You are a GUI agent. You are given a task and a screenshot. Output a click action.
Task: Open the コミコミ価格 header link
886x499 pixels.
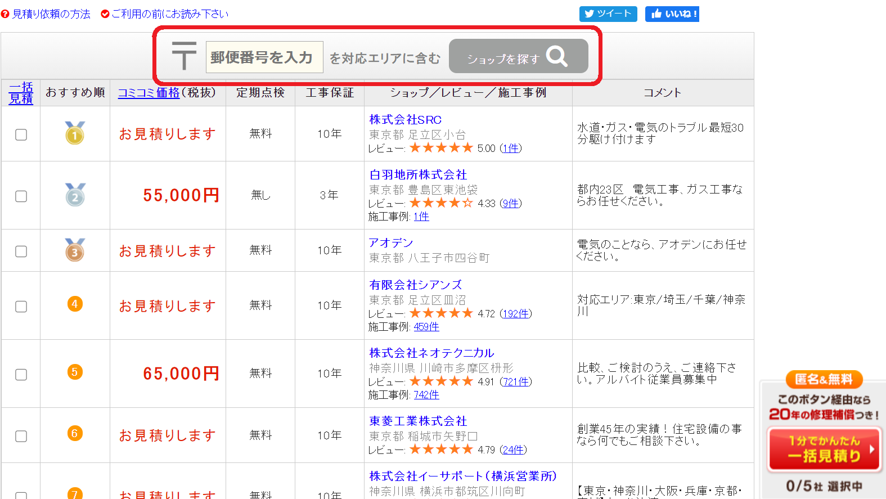click(149, 93)
